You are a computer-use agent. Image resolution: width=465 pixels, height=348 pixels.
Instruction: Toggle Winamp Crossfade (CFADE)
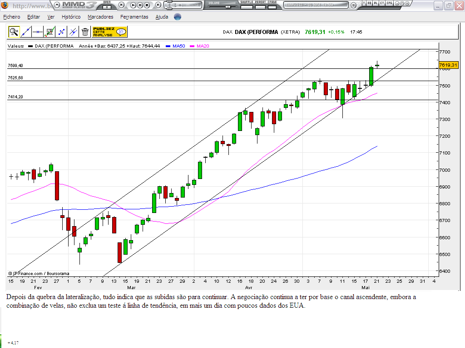(x=272, y=7)
